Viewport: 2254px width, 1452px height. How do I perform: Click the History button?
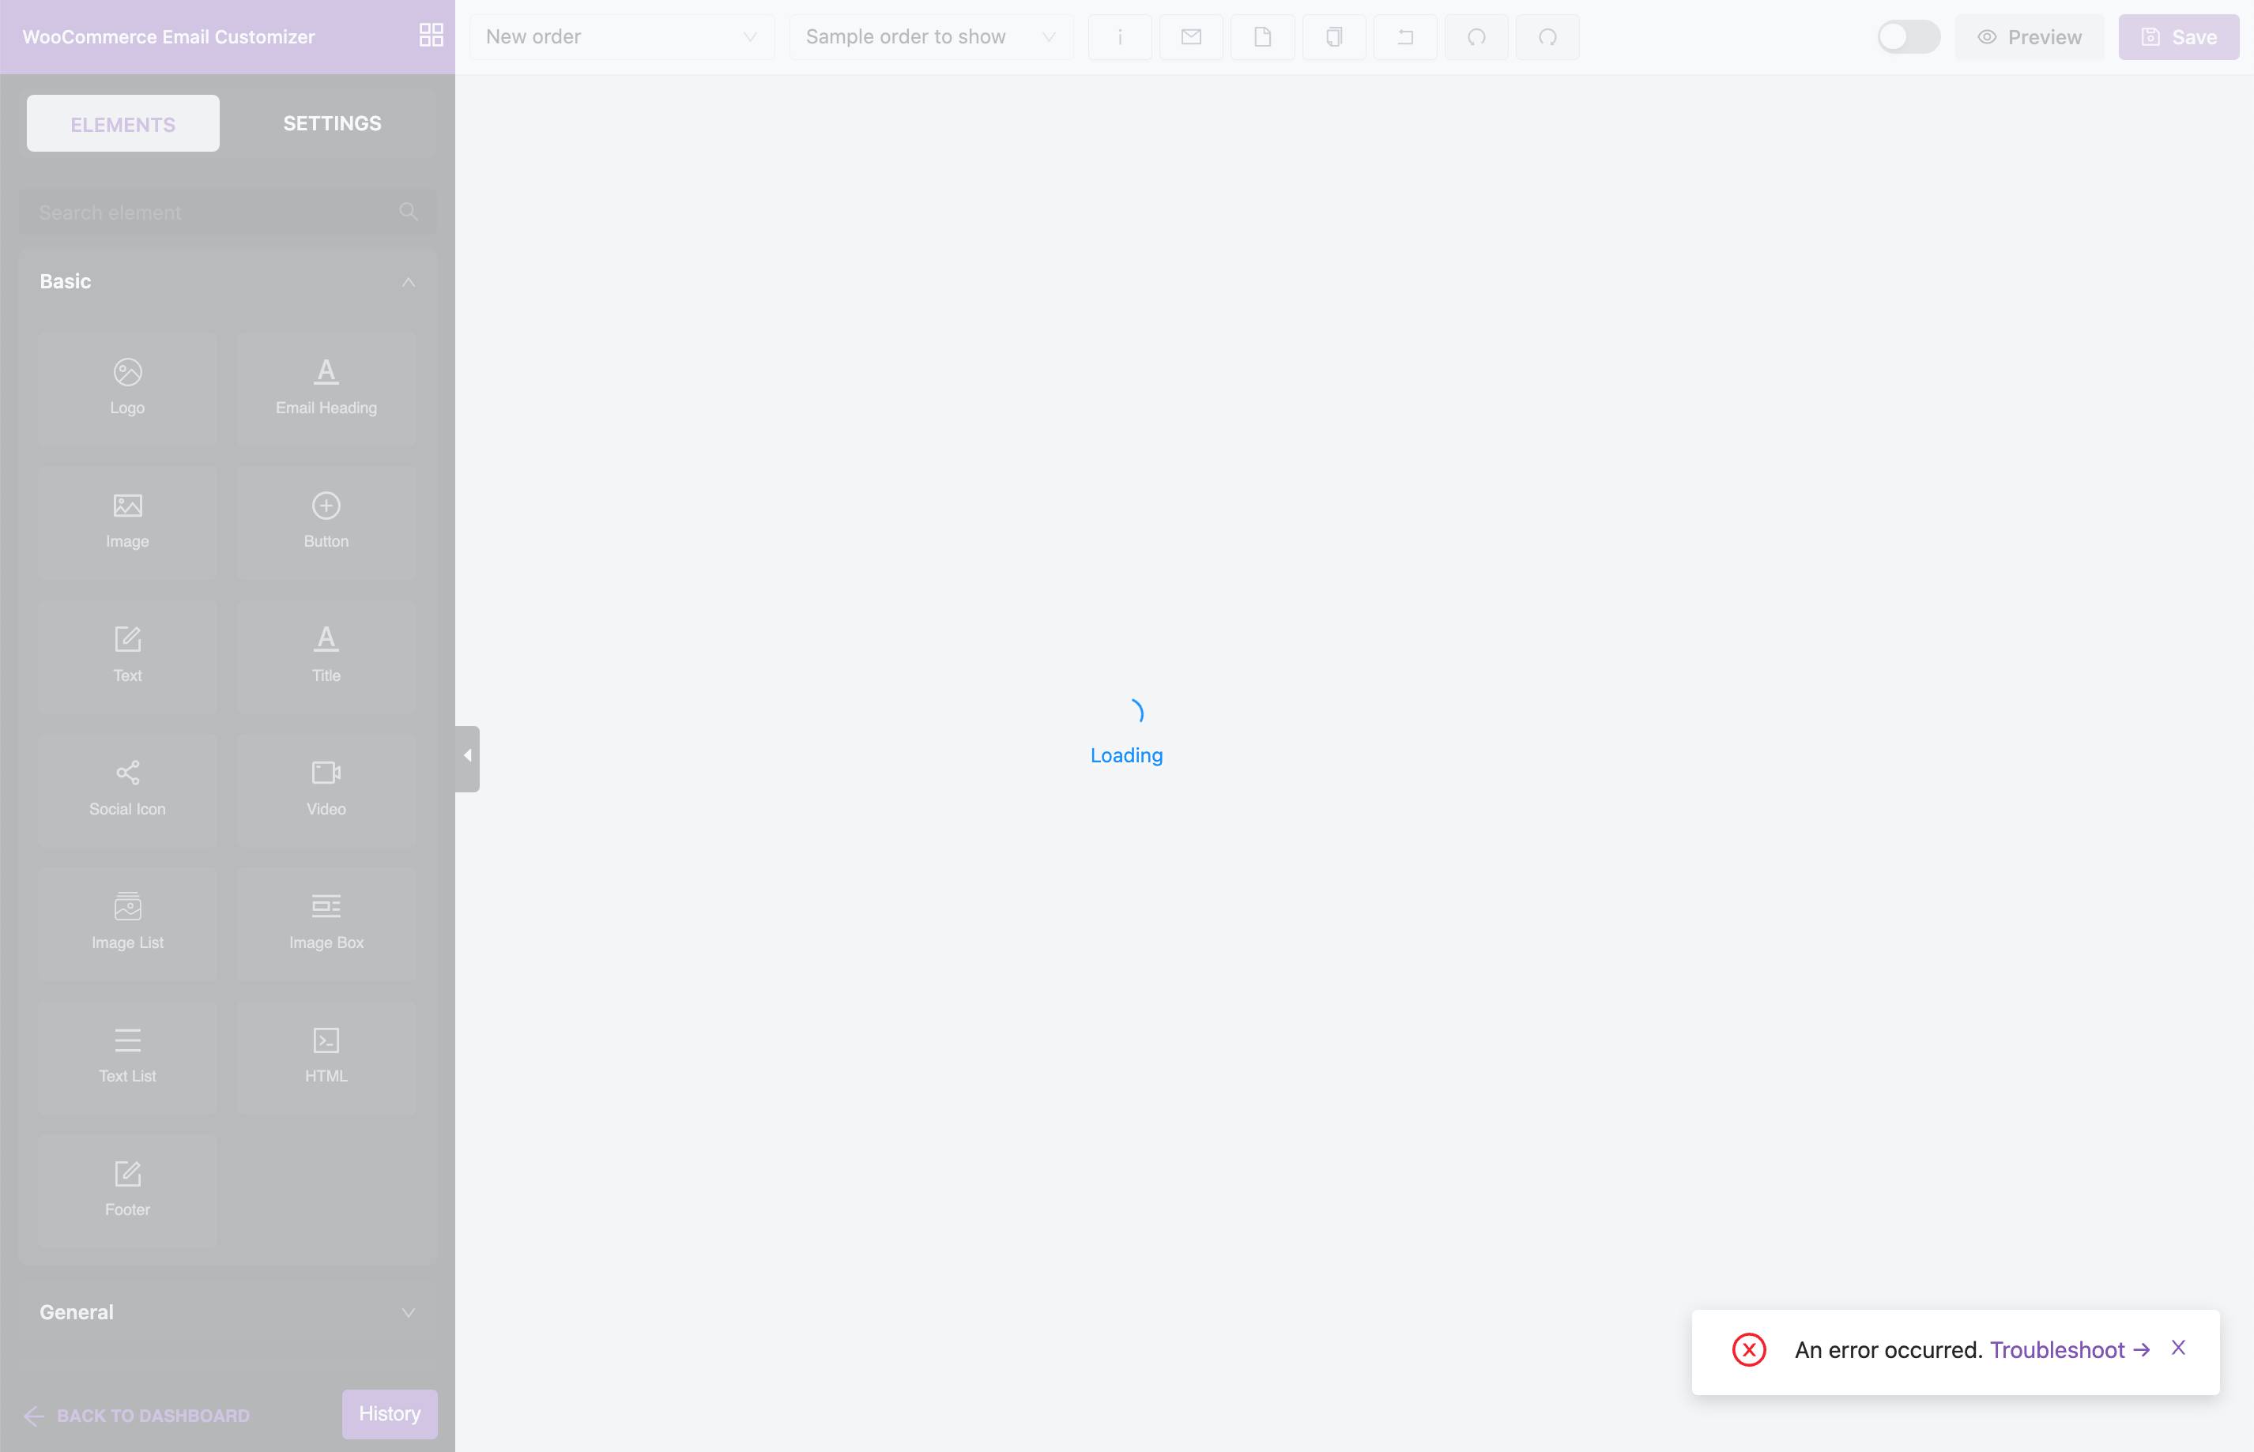[389, 1413]
